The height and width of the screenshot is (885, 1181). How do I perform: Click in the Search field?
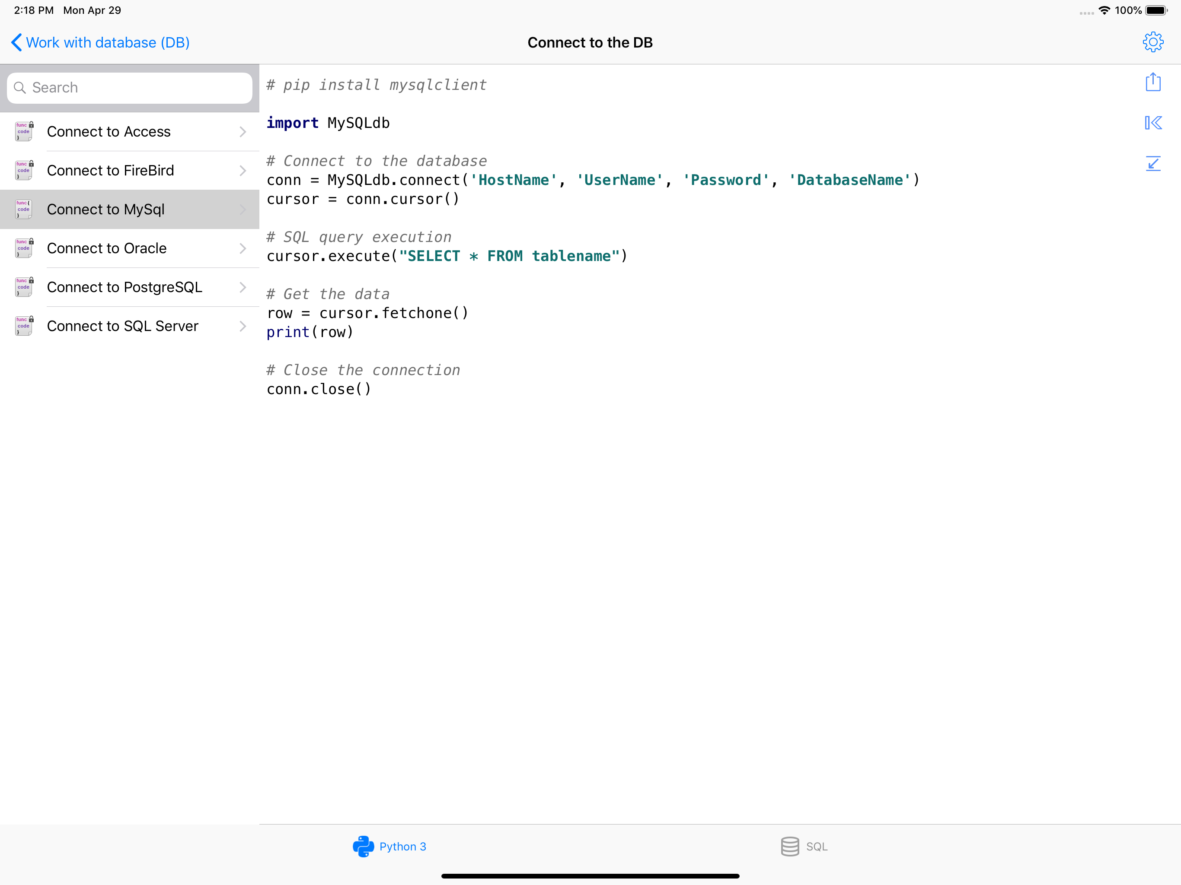point(130,88)
